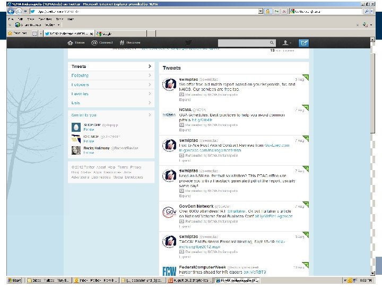Open Twitter Help footer link
Screen dimensions: 382x287
(x=111, y=167)
